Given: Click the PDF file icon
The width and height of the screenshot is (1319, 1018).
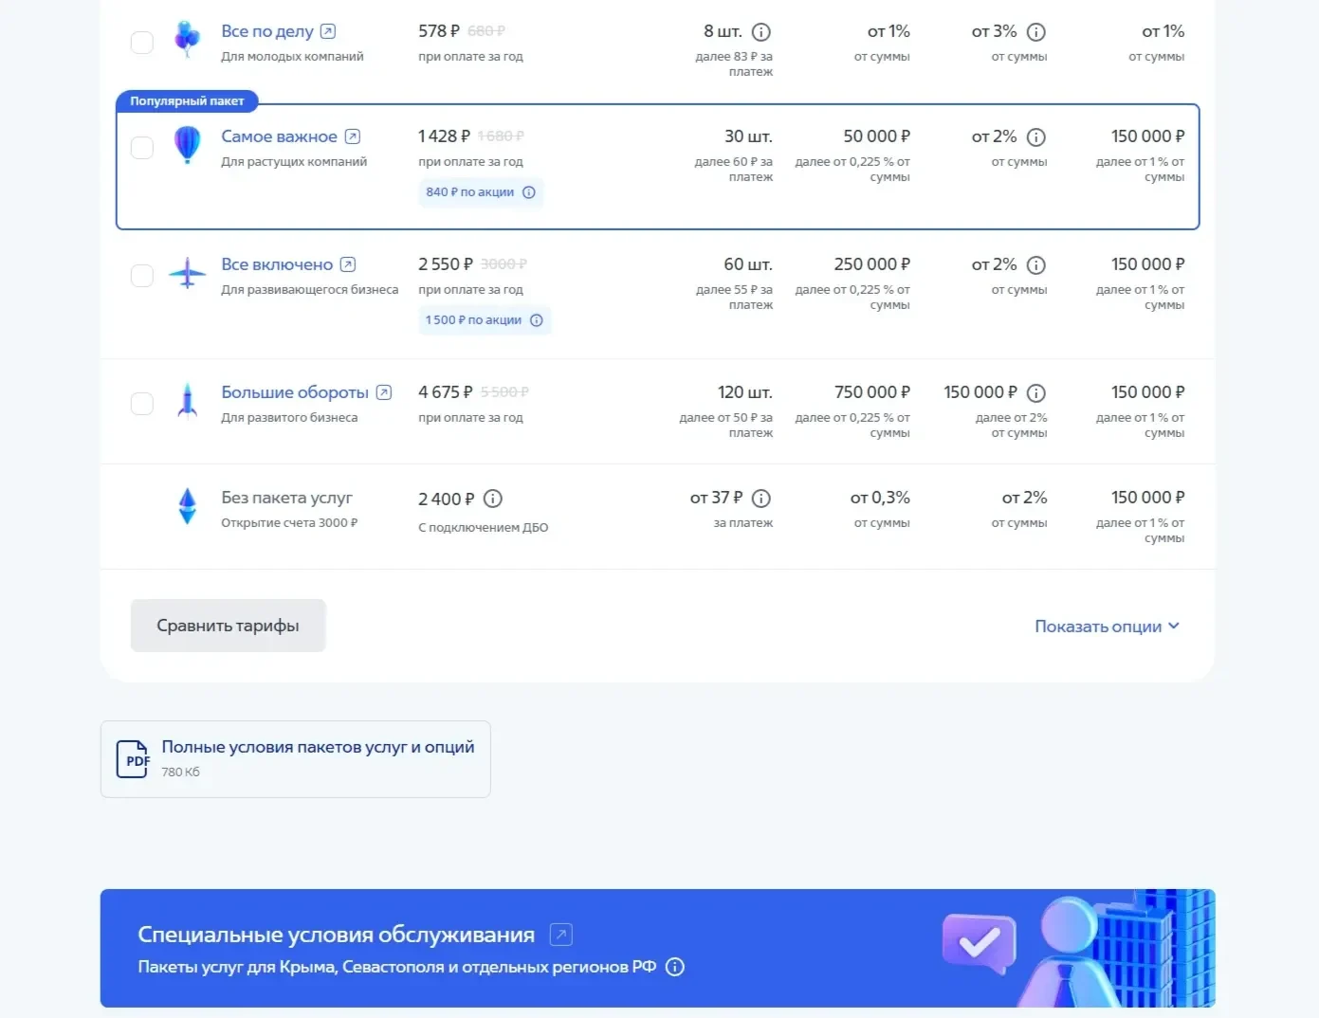Looking at the screenshot, I should 133,759.
